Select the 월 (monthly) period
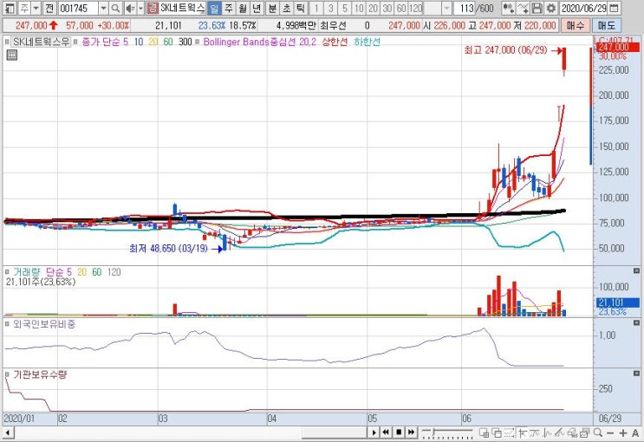The image size is (644, 442). 243,8
